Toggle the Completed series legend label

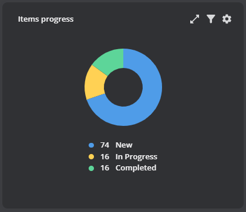point(136,168)
